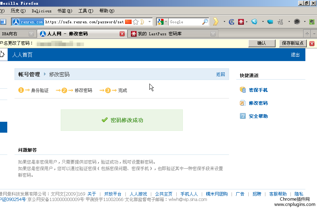
Task: Click the 手机人人 footer link
Action: 189,194
